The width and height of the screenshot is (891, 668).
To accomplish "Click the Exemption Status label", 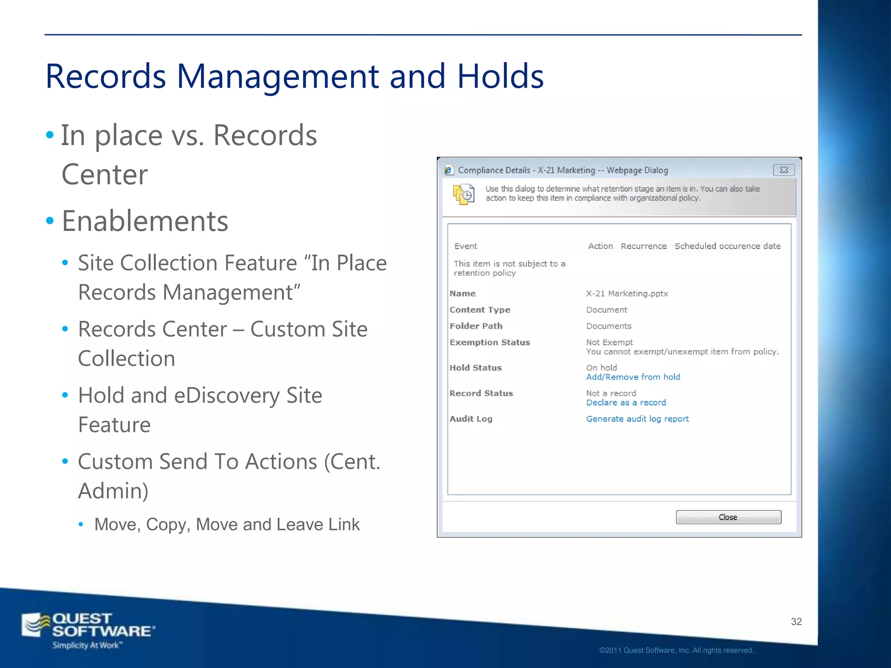I will [490, 342].
